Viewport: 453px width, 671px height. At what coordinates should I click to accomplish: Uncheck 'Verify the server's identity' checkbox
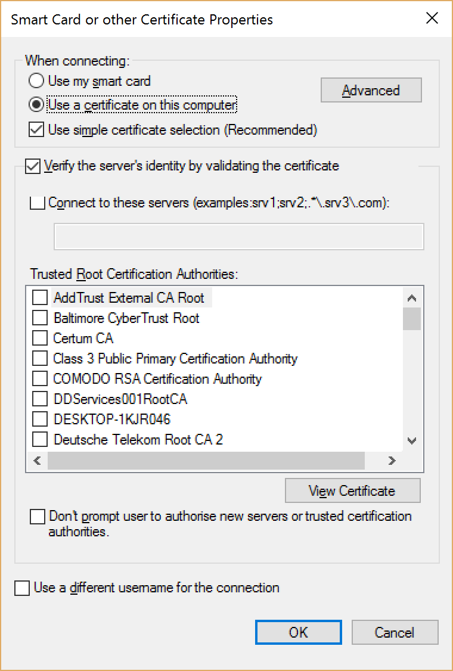coord(32,166)
